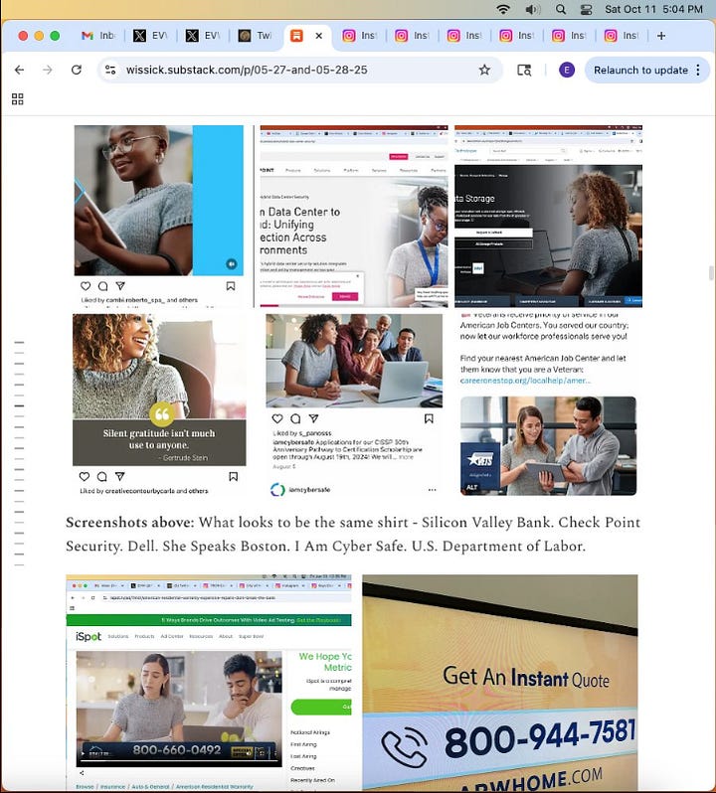Viewport: 716px width, 793px height.
Task: Open Spotlight search in menu bar
Action: [561, 9]
